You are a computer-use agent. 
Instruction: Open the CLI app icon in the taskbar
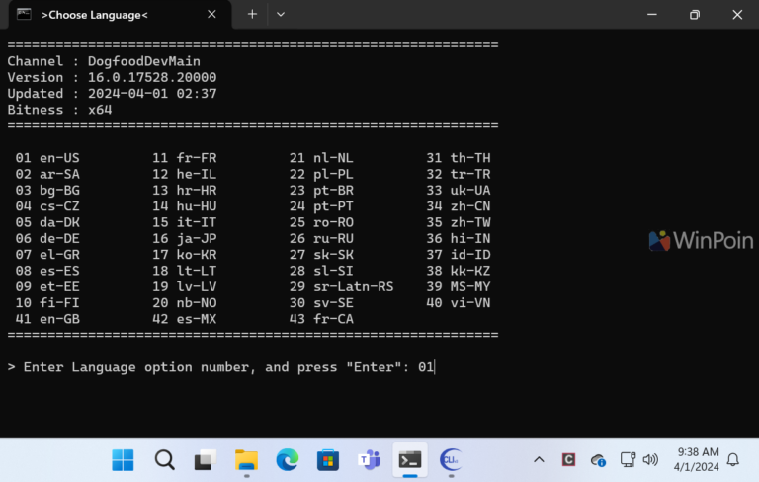451,459
